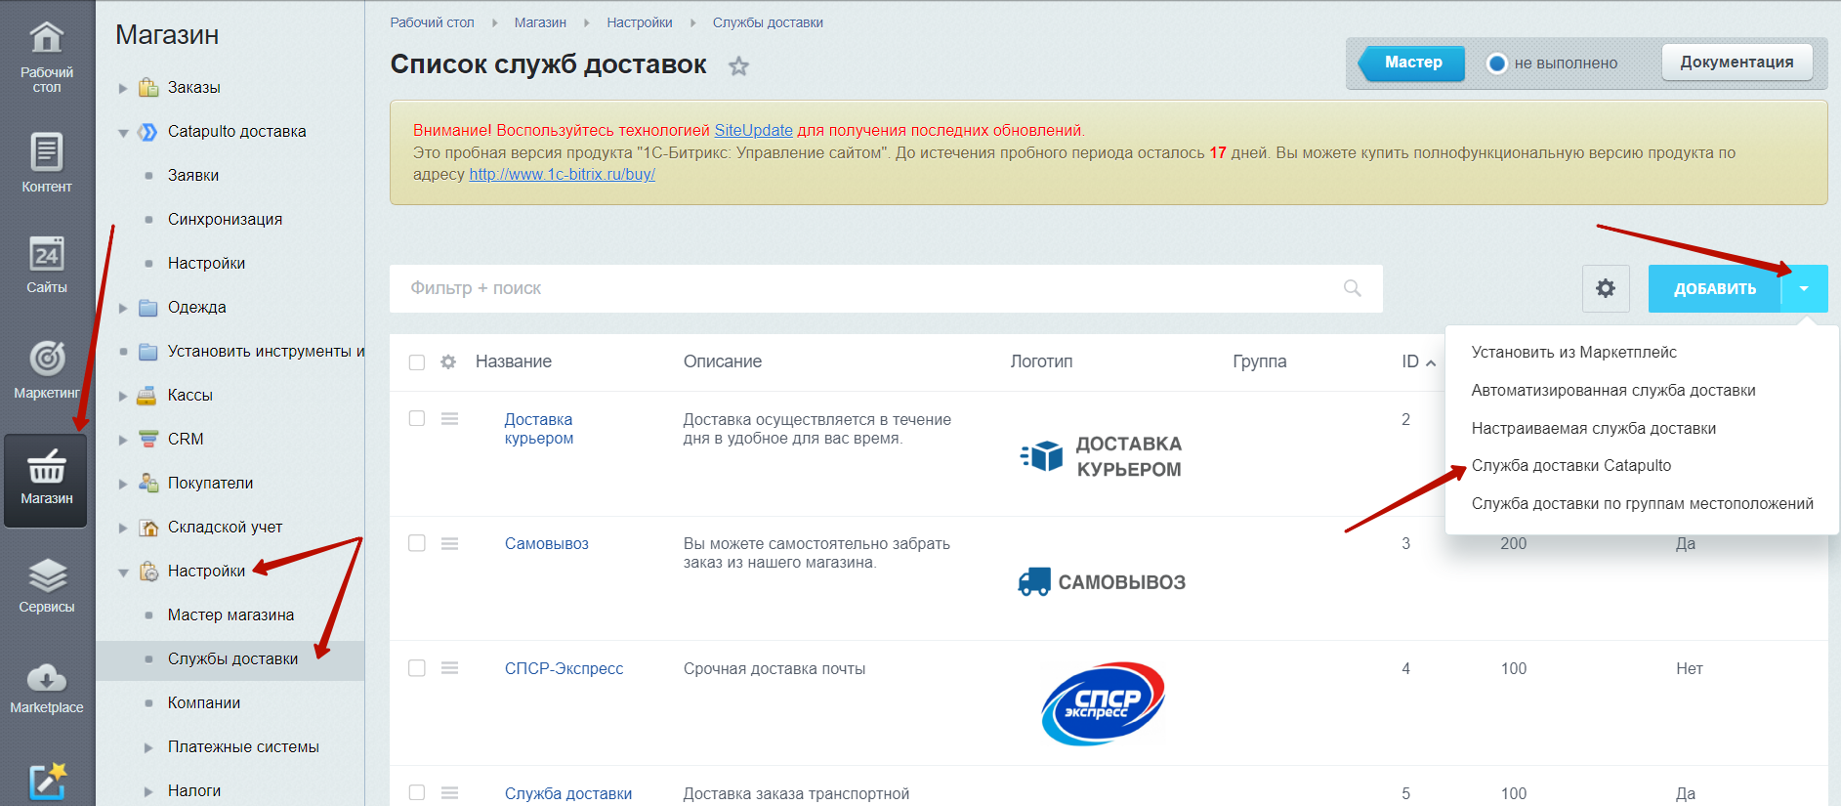Open the Магазин sidebar section
The image size is (1841, 806).
pos(47,479)
